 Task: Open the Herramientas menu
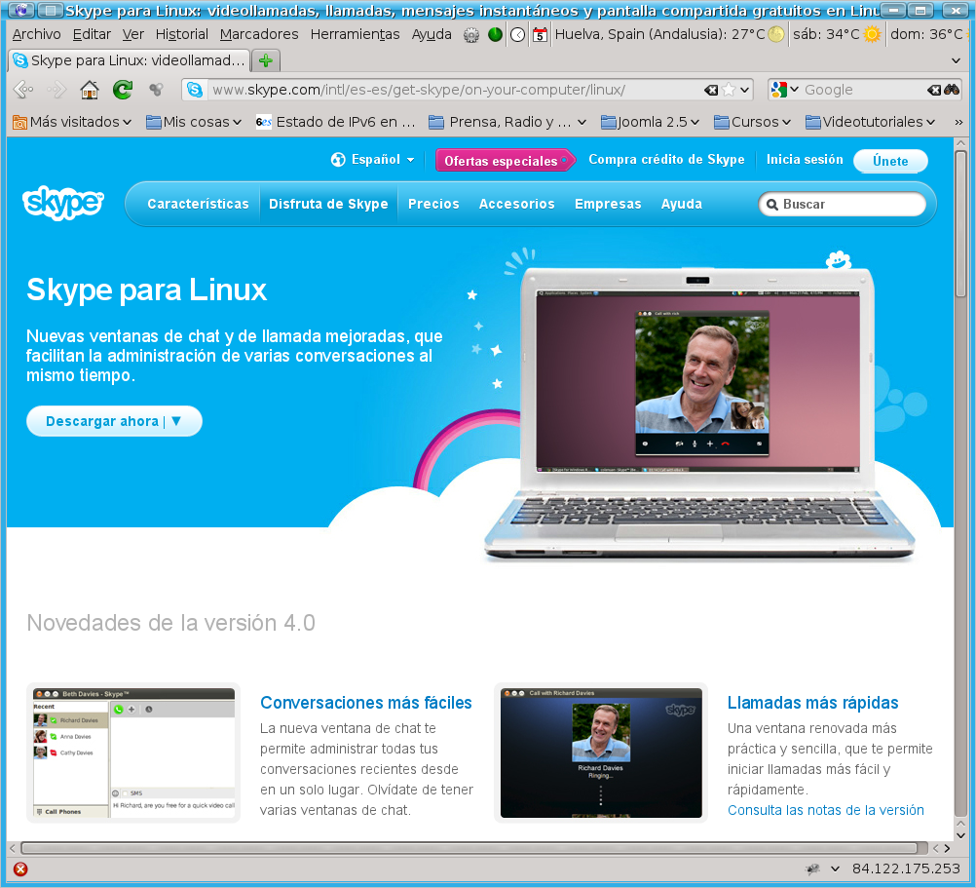[355, 35]
